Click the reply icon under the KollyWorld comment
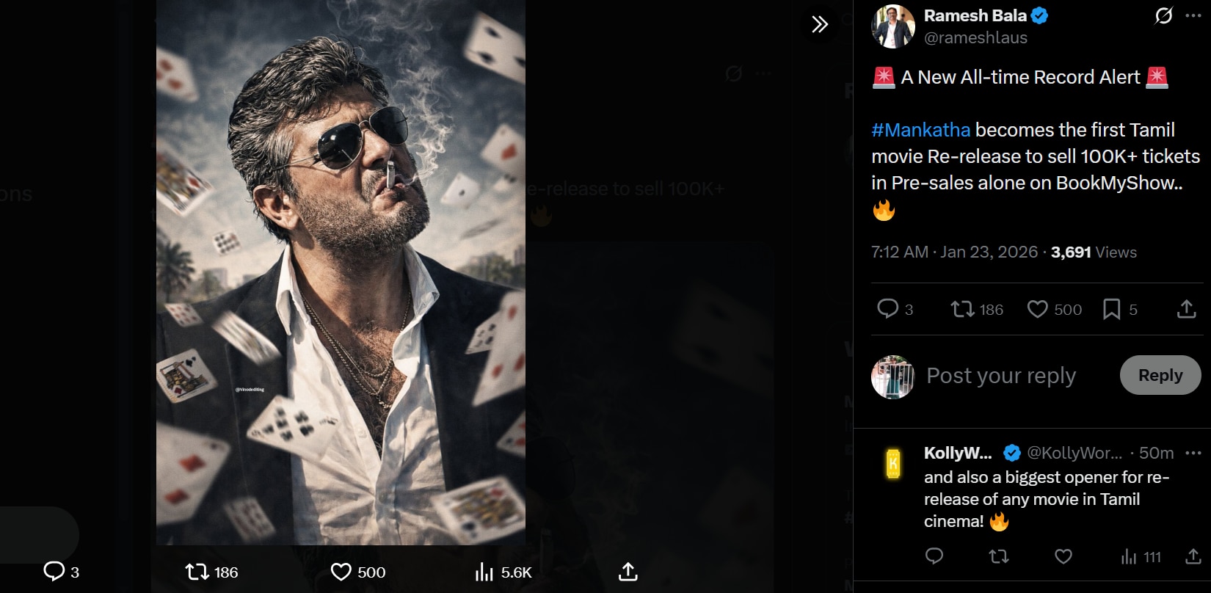This screenshot has width=1211, height=593. click(x=934, y=557)
